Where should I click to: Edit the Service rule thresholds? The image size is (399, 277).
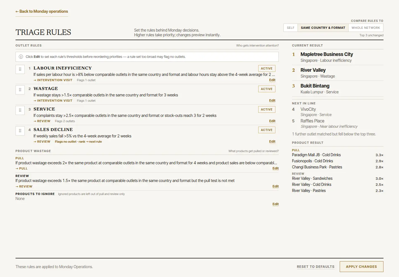pyautogui.click(x=272, y=121)
